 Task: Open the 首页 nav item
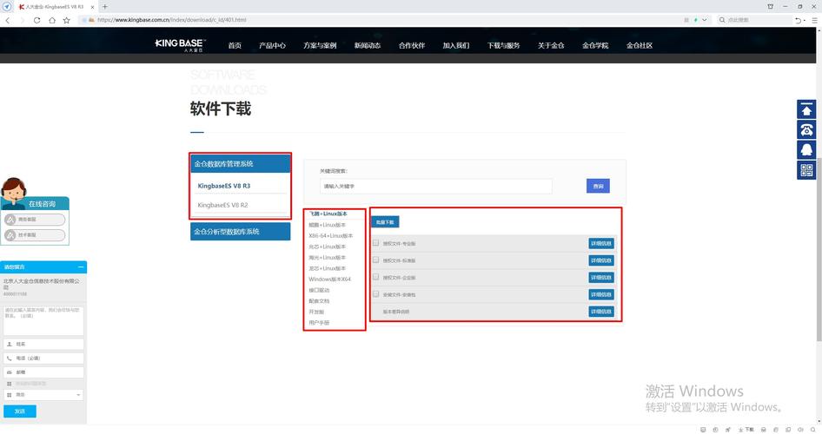[x=235, y=45]
